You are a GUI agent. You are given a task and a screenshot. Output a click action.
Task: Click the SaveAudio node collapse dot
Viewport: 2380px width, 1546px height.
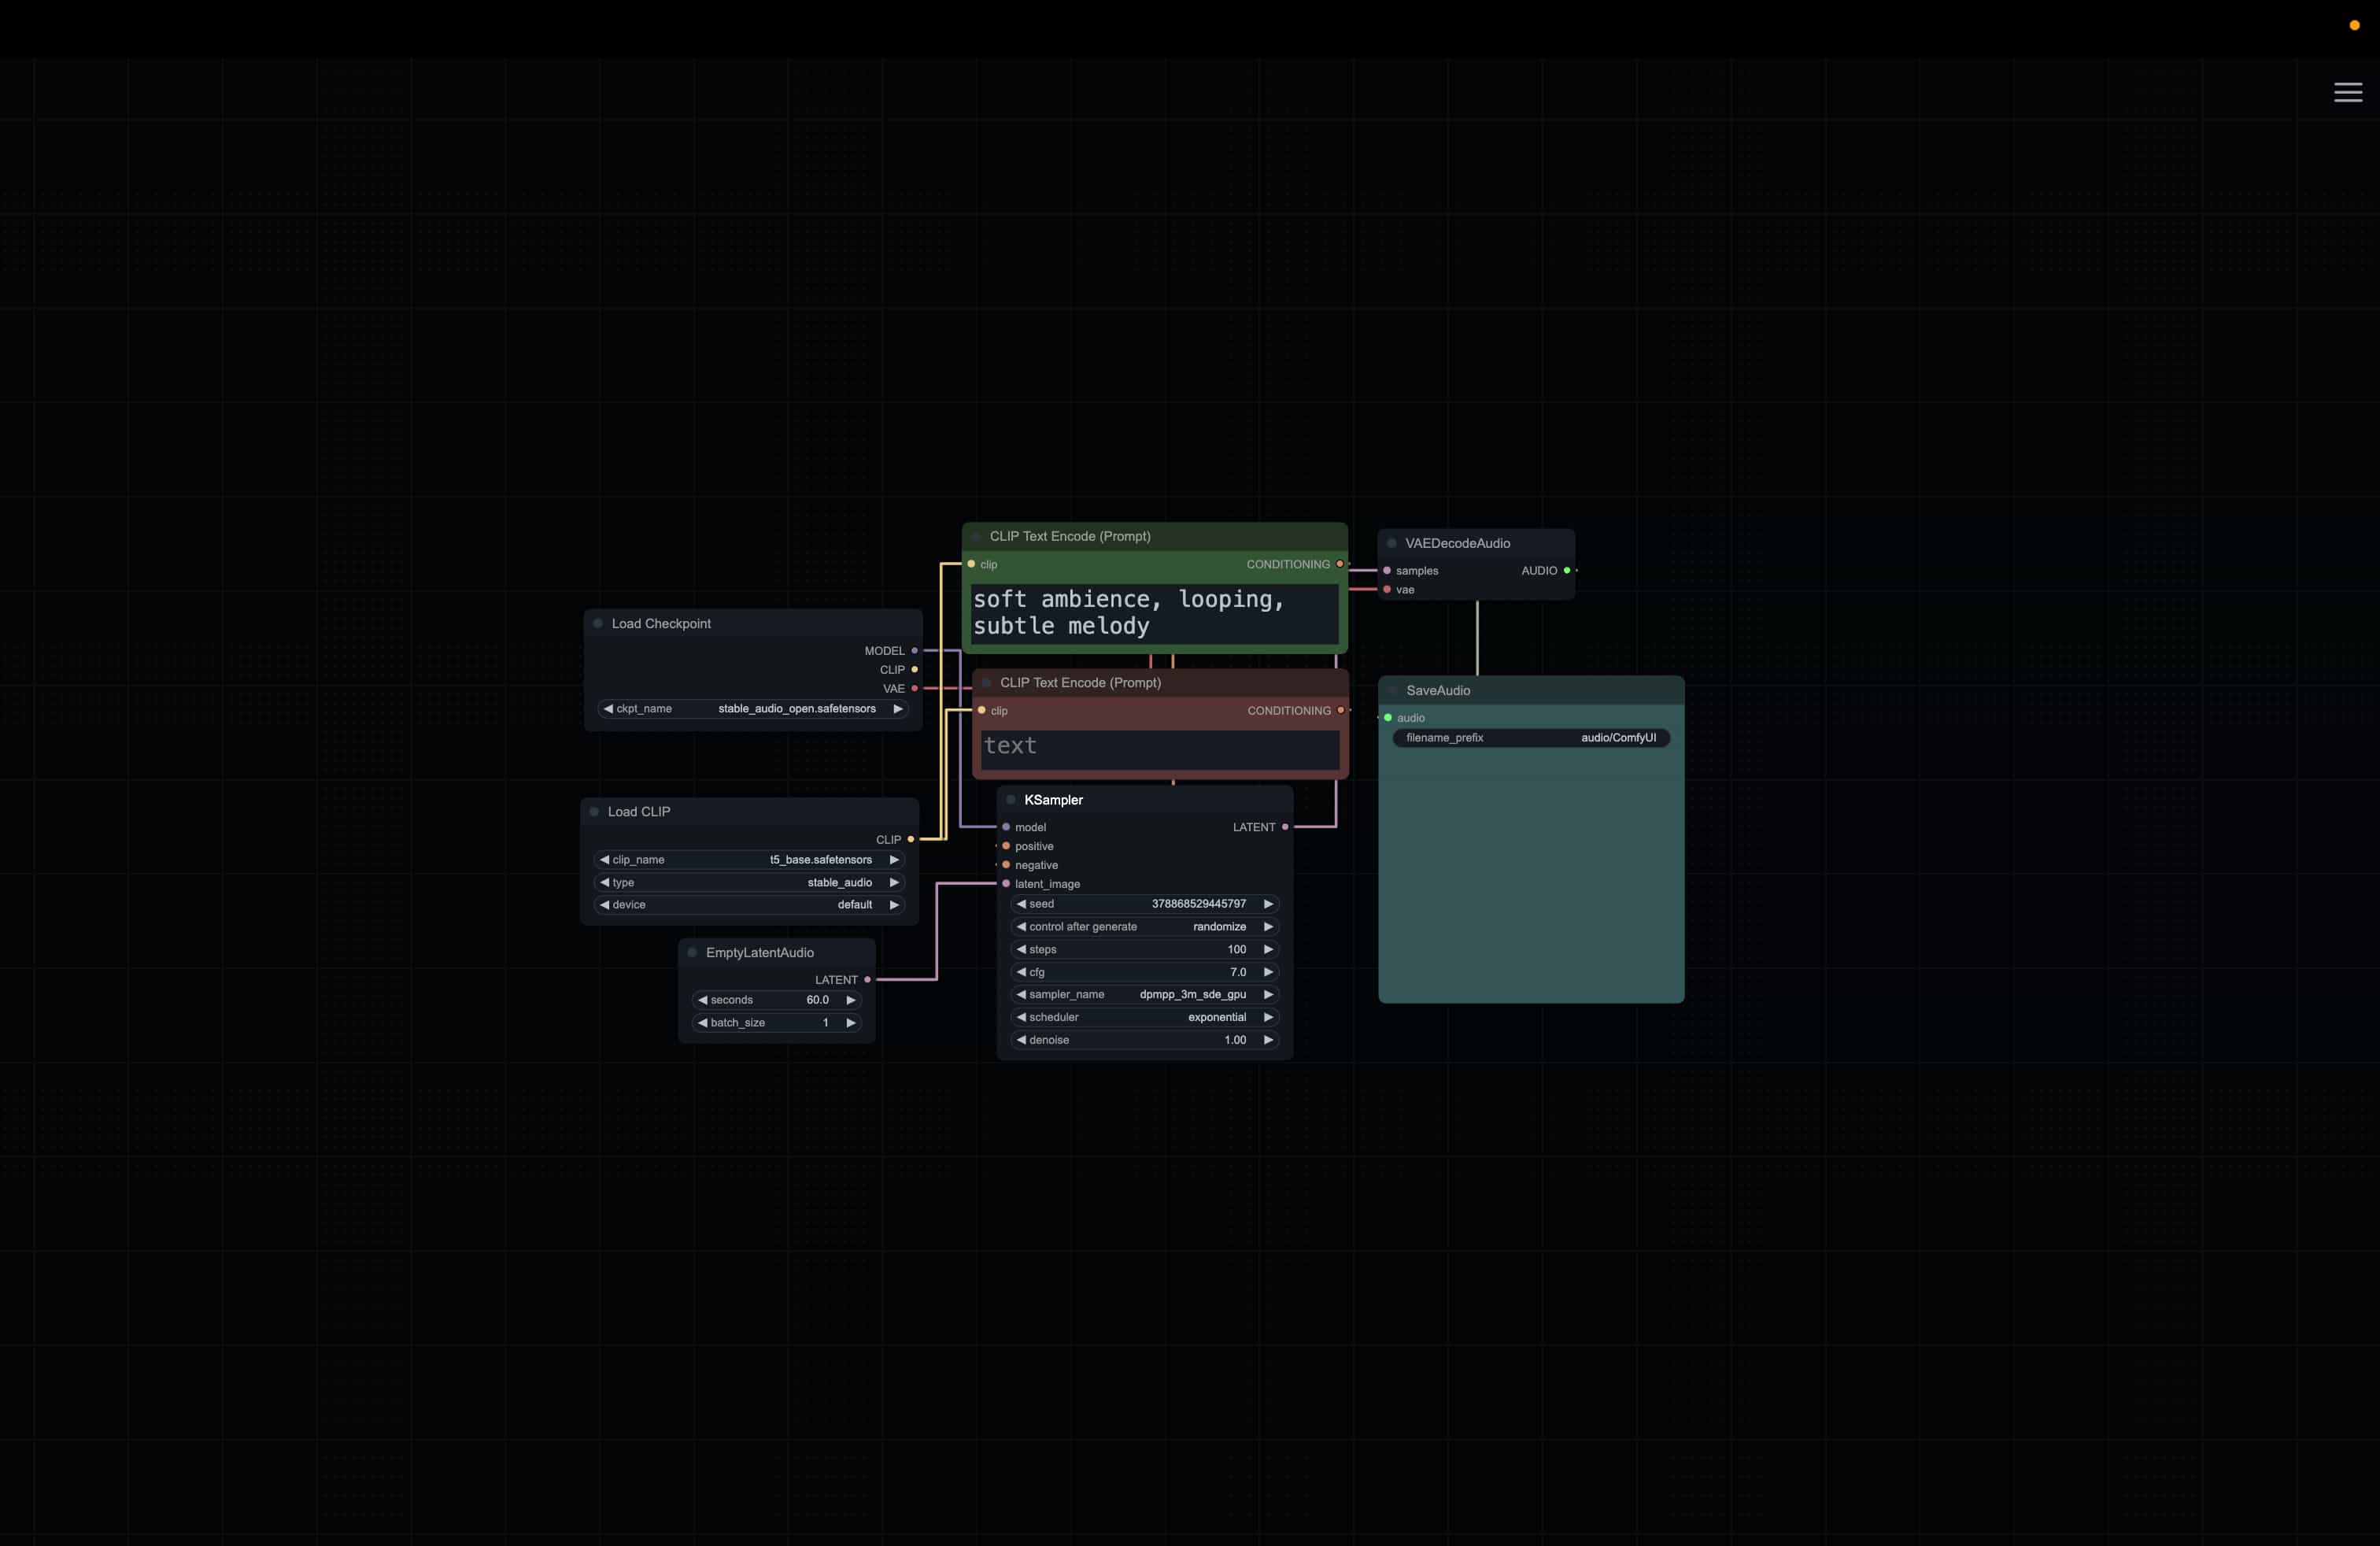1392,690
